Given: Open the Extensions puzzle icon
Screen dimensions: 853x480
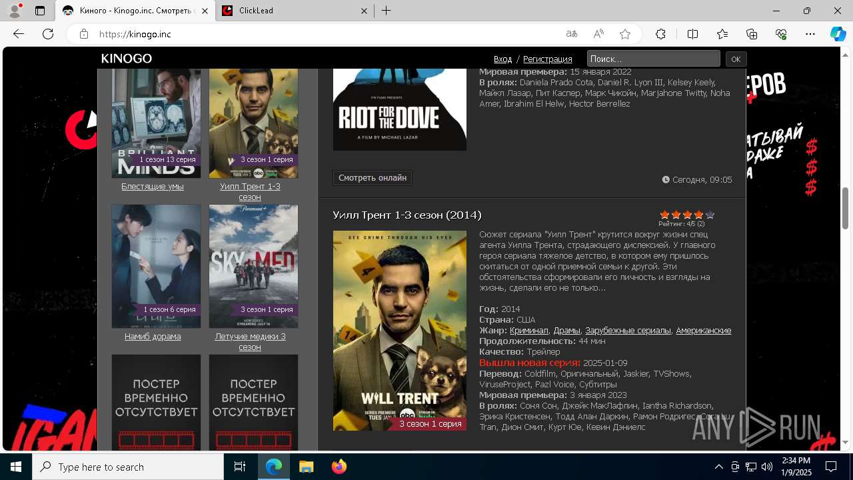Looking at the screenshot, I should click(660, 34).
